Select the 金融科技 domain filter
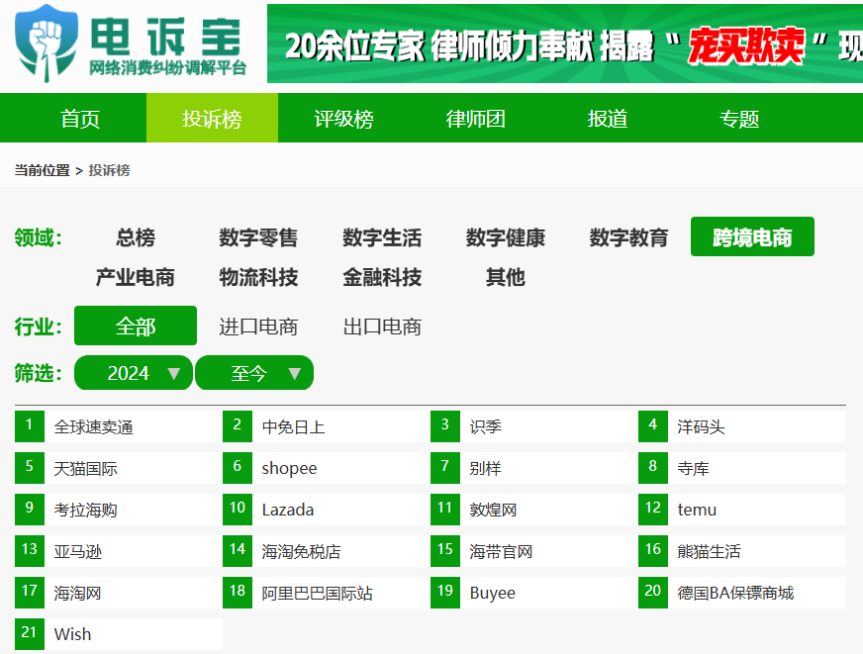The width and height of the screenshot is (863, 654). [382, 277]
